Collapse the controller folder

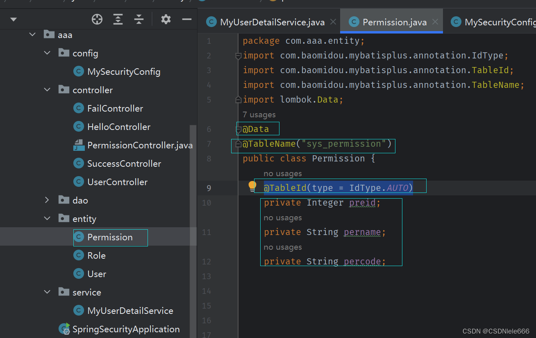point(48,90)
